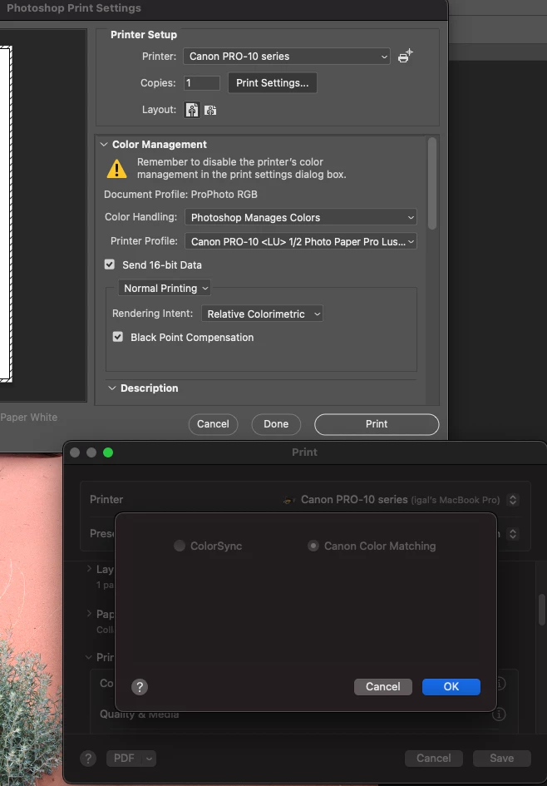This screenshot has width=547, height=786.
Task: Click the Print Settings... button
Action: [x=273, y=82]
